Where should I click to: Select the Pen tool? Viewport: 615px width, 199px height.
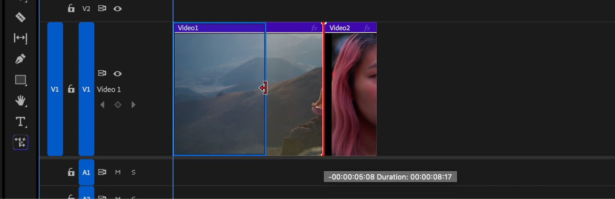(20, 59)
